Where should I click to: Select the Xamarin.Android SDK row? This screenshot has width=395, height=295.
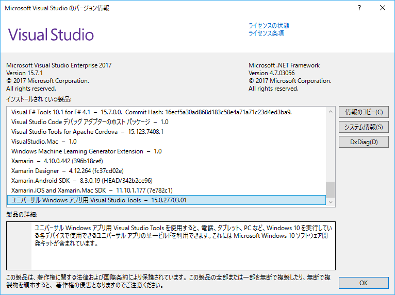167,181
